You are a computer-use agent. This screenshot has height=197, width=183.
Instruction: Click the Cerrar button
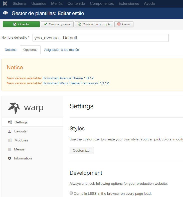pos(124,24)
